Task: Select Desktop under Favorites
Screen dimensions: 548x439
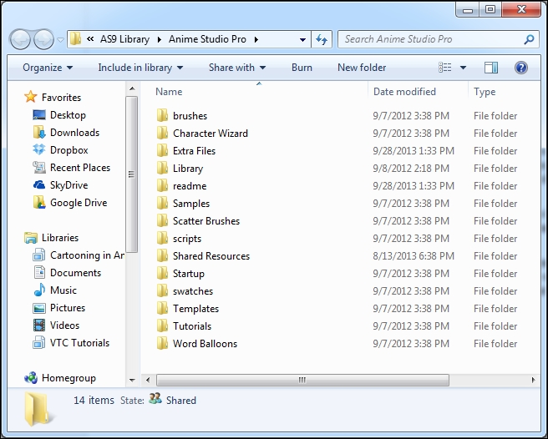Action: [59, 115]
